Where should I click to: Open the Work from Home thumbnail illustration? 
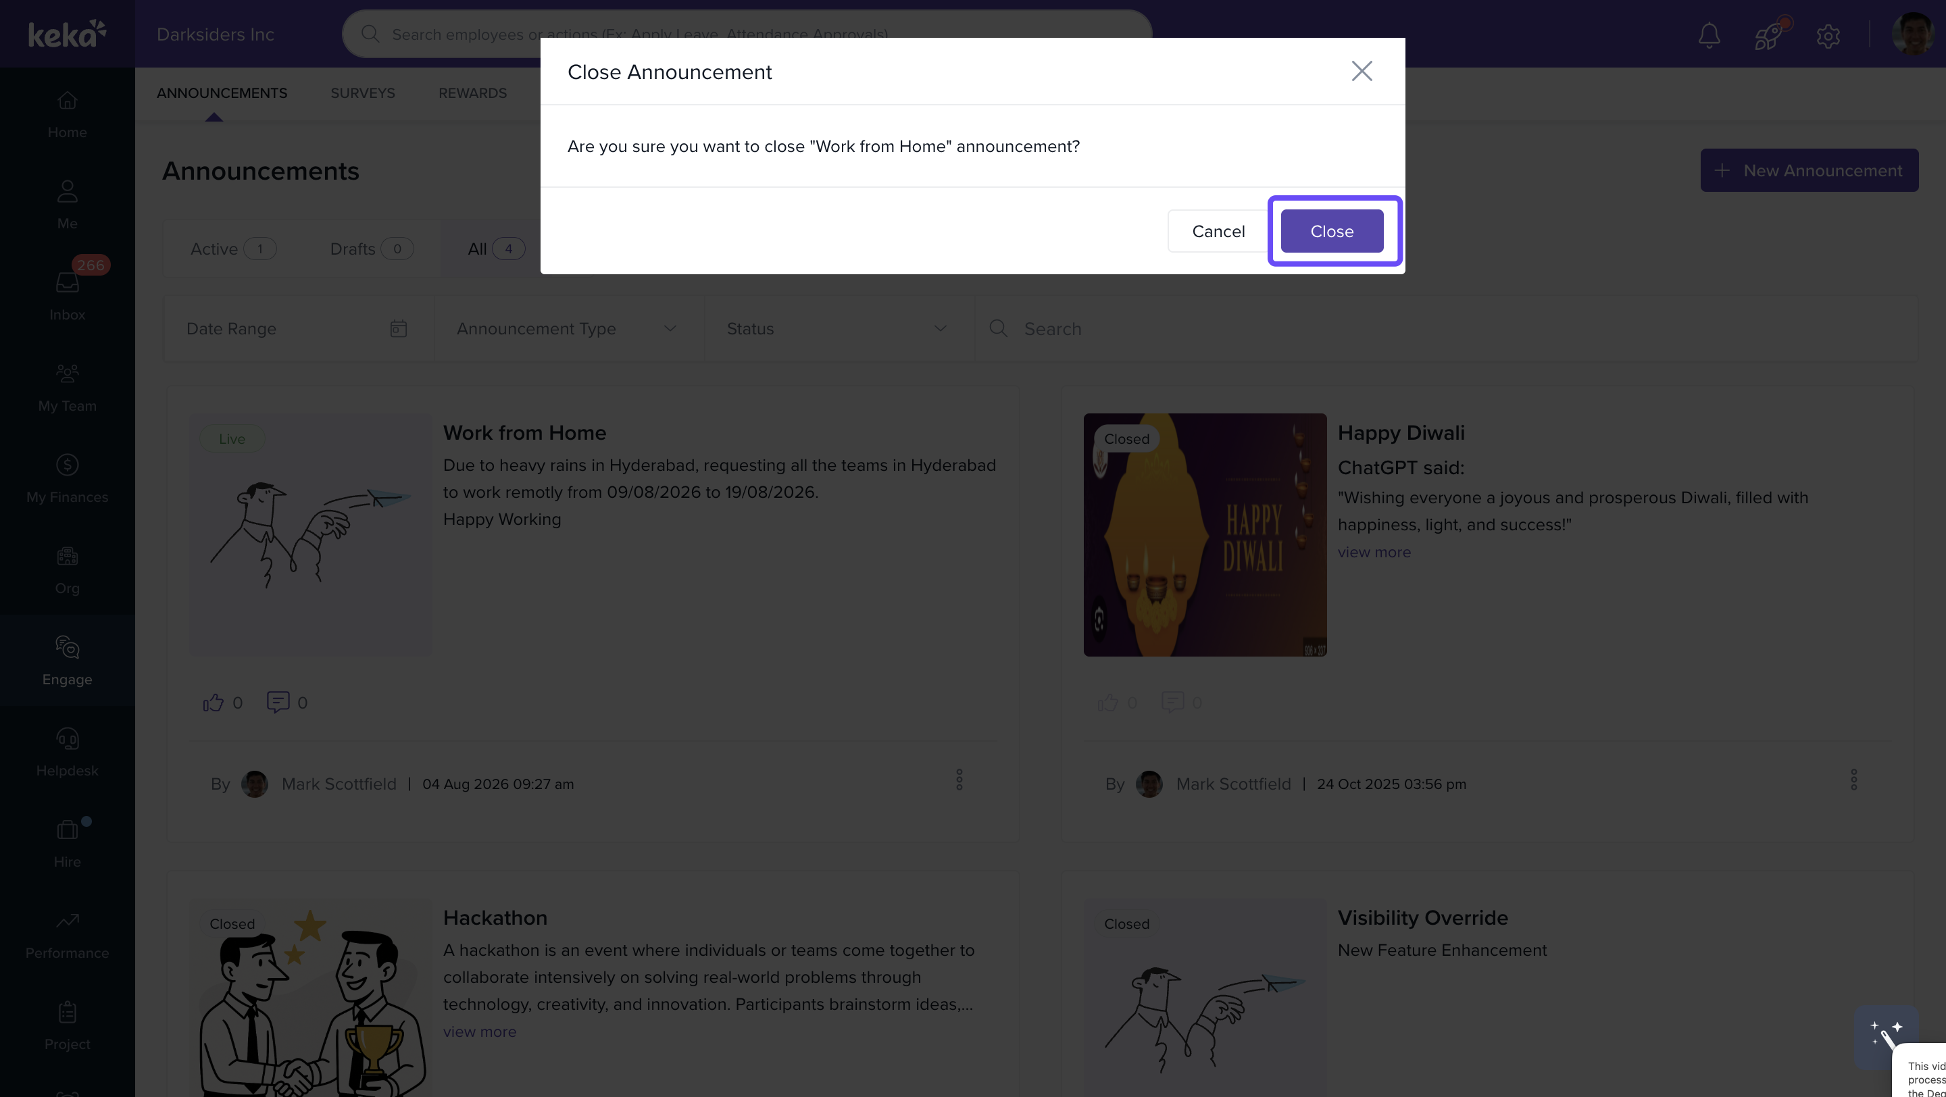tap(311, 534)
